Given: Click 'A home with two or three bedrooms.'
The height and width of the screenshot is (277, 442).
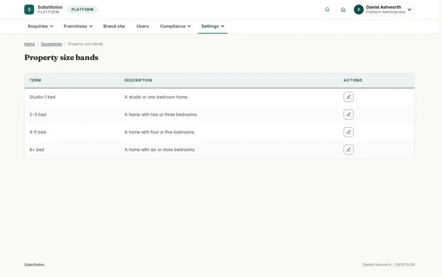Looking at the screenshot, I should (161, 114).
